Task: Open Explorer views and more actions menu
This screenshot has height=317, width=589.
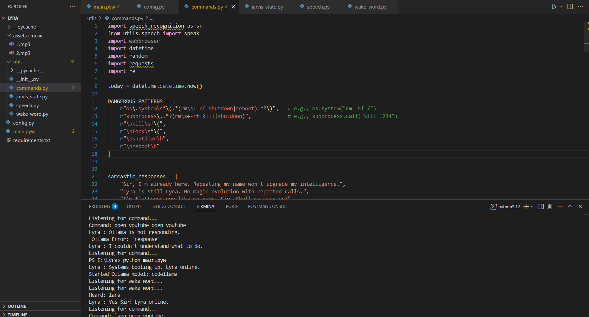Action: (x=72, y=7)
